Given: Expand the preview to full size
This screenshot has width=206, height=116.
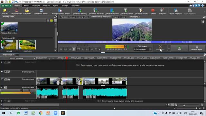Looking at the screenshot, I should (x=203, y=22).
